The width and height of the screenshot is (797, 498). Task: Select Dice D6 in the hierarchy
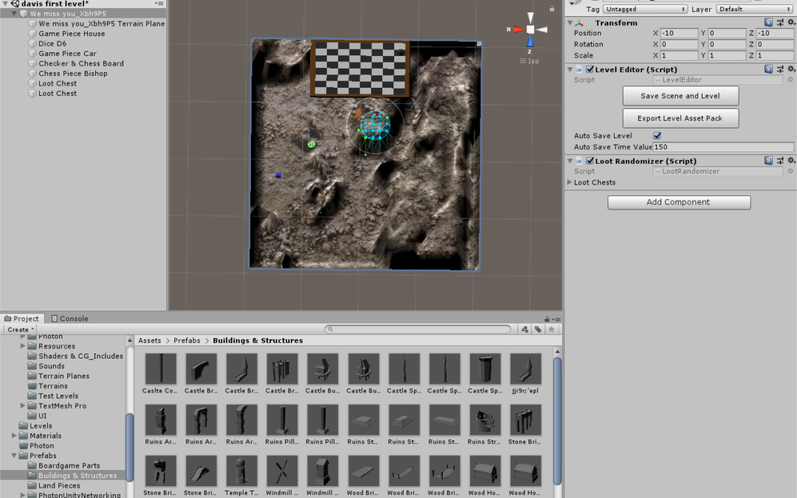pos(52,44)
